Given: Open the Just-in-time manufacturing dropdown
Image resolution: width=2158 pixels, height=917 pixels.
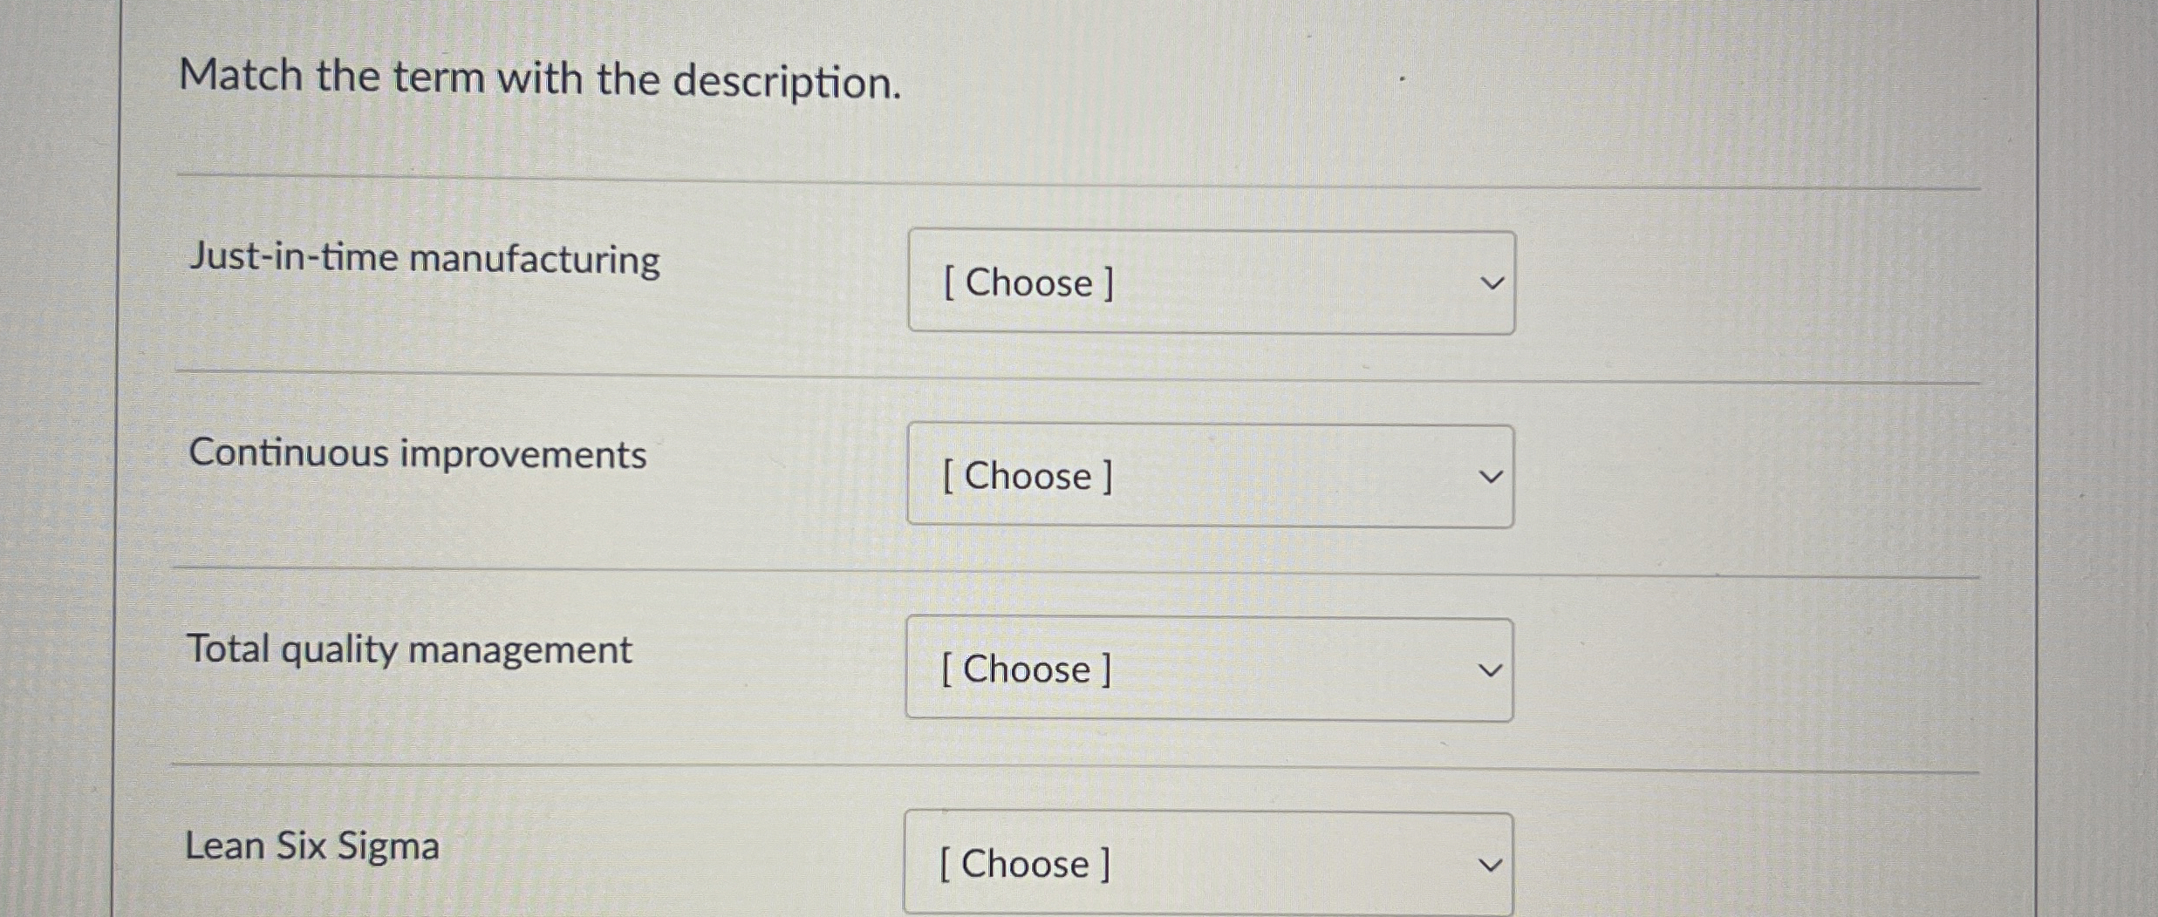Looking at the screenshot, I should pos(1211,282).
